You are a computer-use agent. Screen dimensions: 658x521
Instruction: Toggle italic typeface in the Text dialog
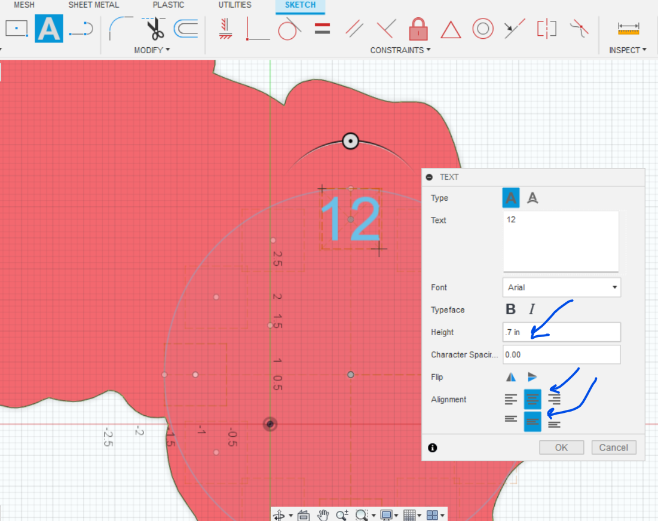click(531, 309)
